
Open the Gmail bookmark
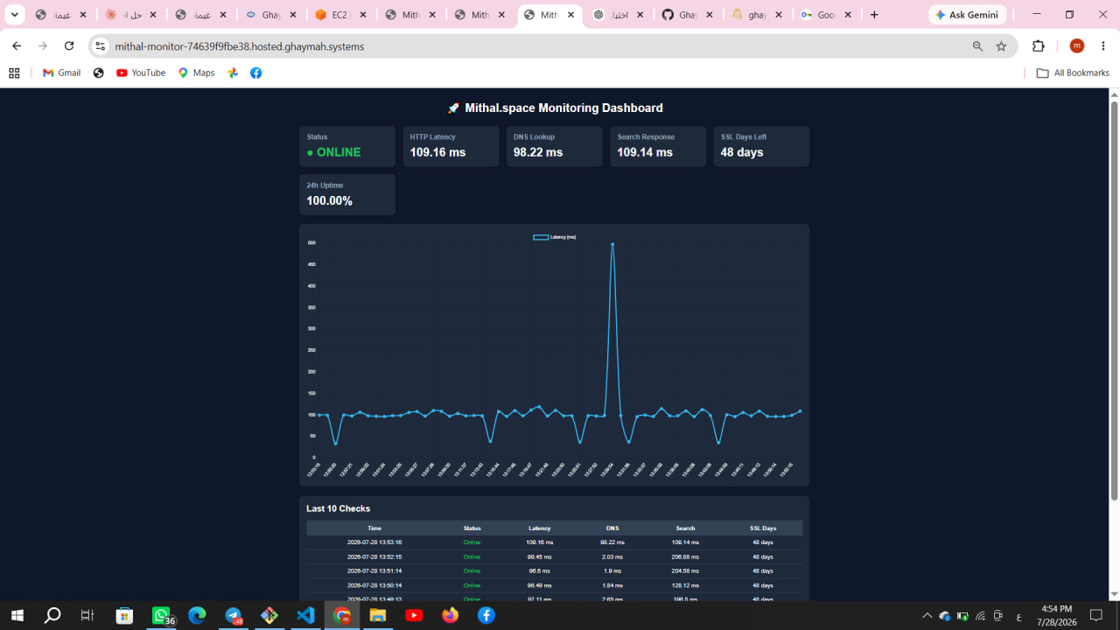click(x=61, y=73)
